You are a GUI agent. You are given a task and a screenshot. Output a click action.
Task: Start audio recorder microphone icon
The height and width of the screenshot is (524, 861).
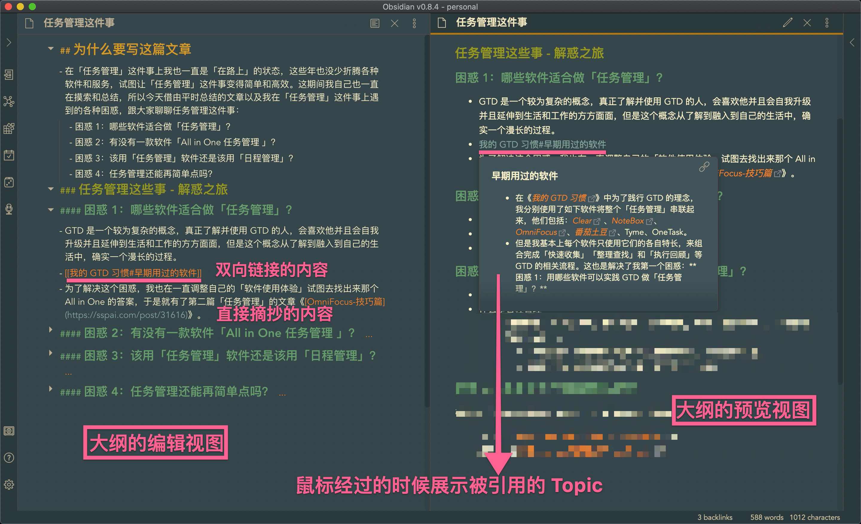[x=9, y=209]
